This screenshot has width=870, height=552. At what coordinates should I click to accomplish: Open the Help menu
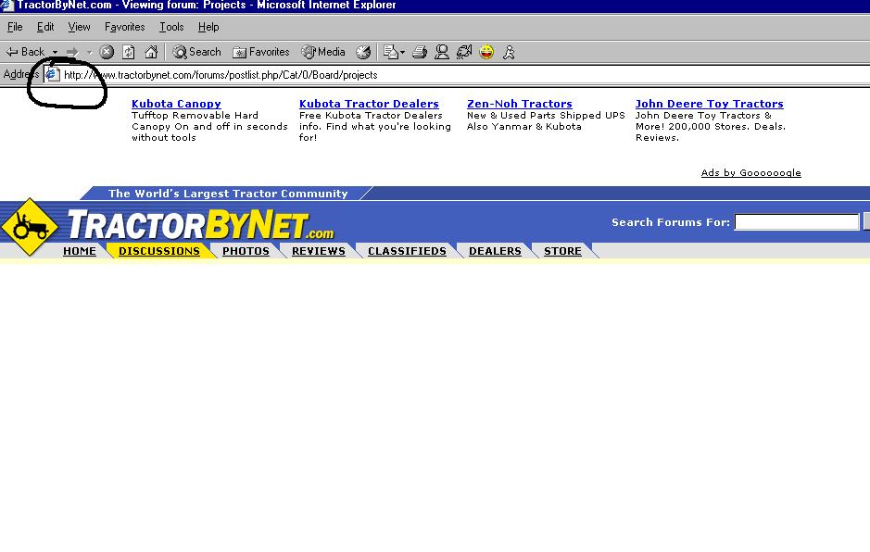coord(208,27)
